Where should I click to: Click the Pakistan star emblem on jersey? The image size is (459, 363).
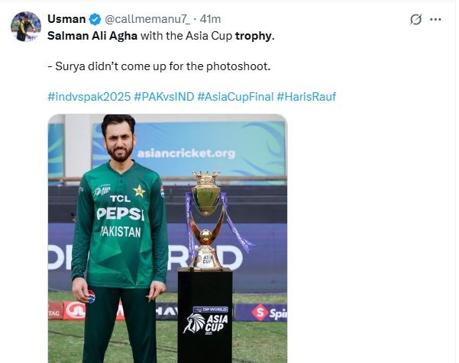click(138, 191)
